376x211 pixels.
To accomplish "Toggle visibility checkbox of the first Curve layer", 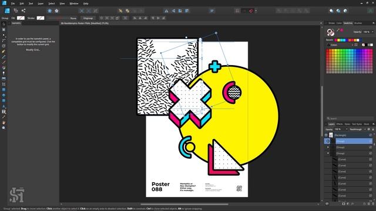I will pyautogui.click(x=371, y=159).
